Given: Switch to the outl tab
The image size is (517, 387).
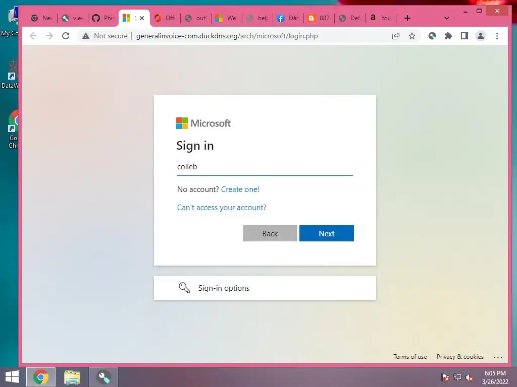Looking at the screenshot, I should 195,18.
